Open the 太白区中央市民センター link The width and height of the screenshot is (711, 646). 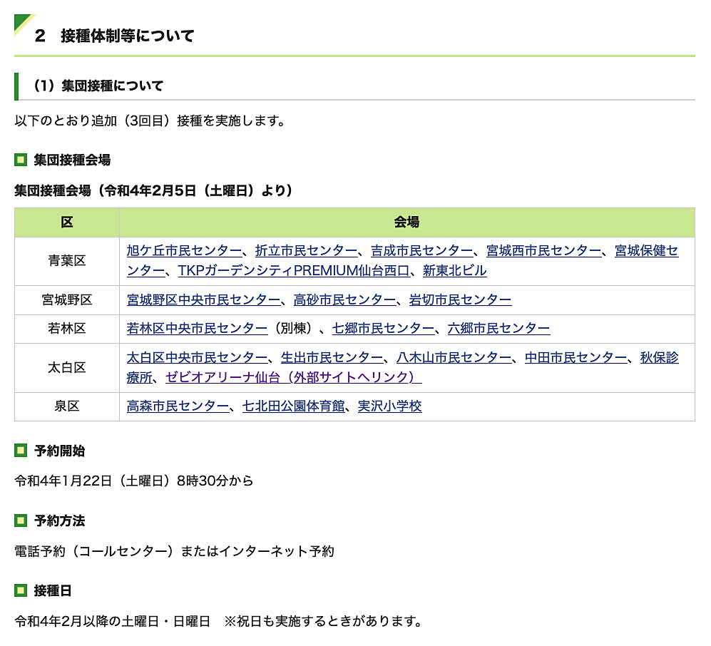[198, 358]
